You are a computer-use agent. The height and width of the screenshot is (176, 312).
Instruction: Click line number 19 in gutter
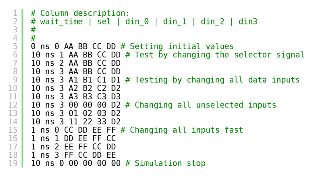tap(13, 163)
